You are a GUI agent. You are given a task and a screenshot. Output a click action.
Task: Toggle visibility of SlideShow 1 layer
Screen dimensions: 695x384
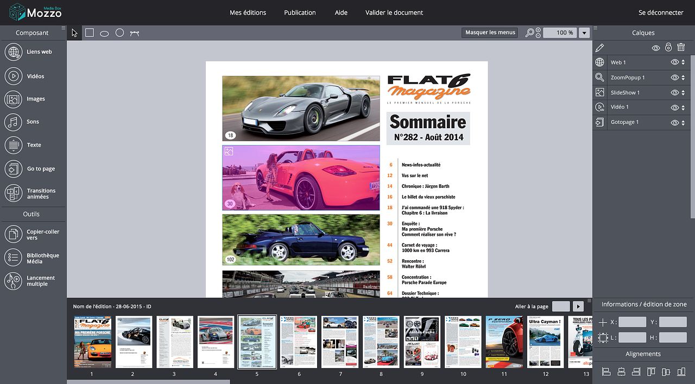click(x=674, y=93)
